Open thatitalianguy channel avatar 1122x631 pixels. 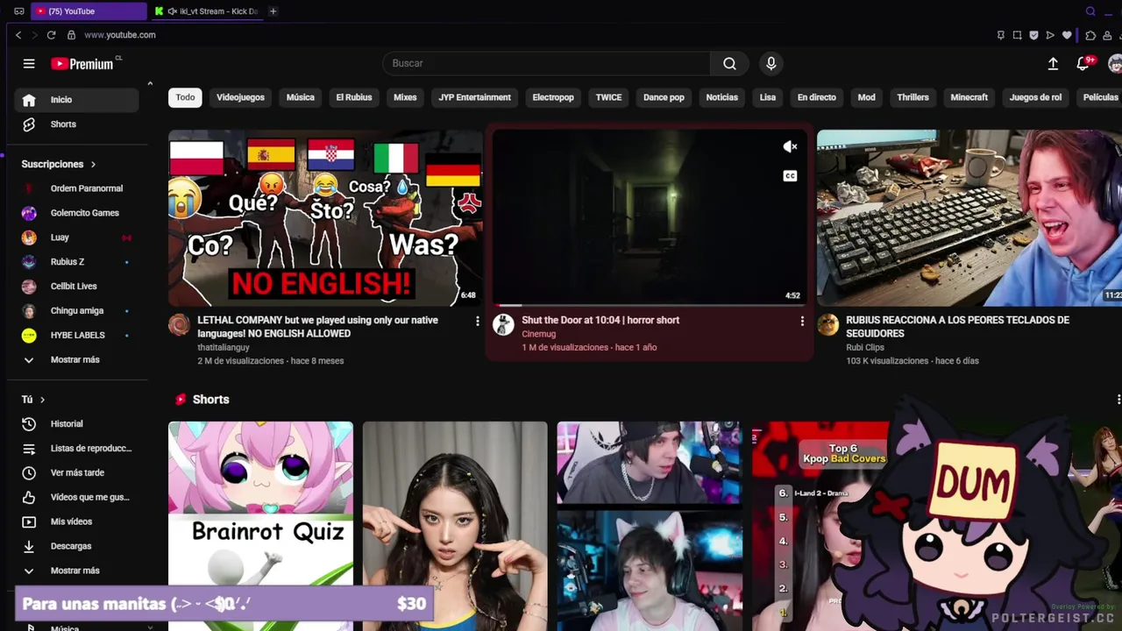[x=179, y=324]
